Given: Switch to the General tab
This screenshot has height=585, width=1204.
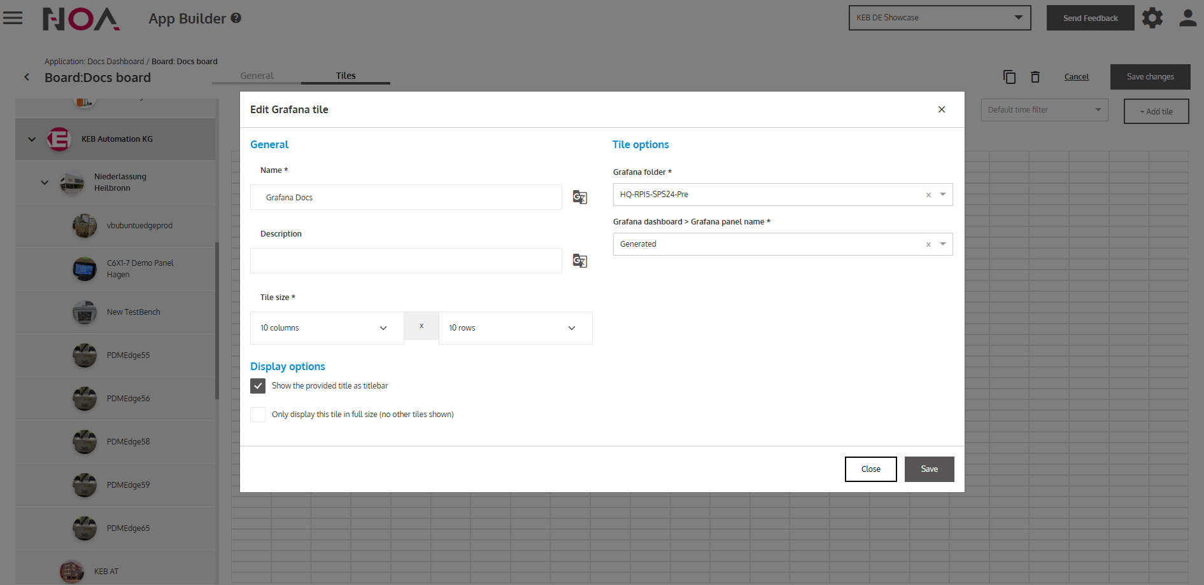Looking at the screenshot, I should click(x=257, y=76).
